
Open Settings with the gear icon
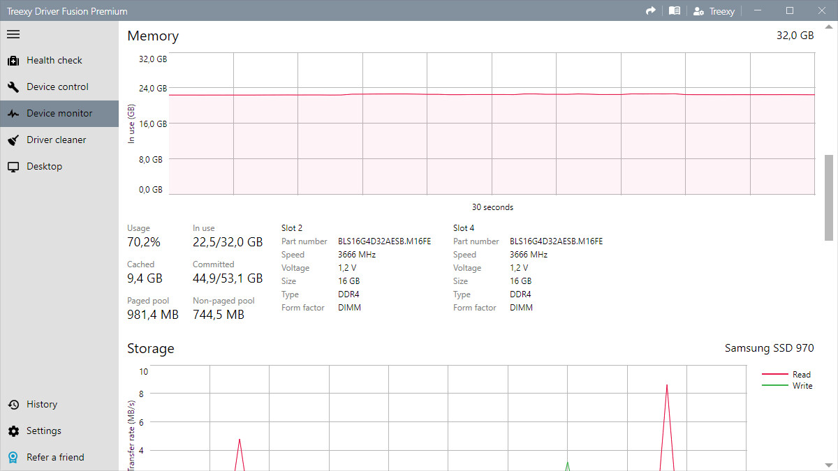click(x=13, y=431)
